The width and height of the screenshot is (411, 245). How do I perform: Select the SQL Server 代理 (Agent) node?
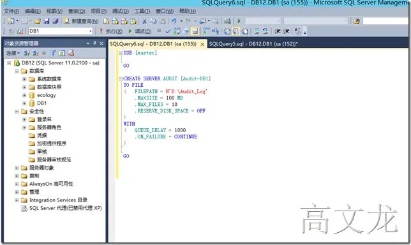pyautogui.click(x=62, y=209)
